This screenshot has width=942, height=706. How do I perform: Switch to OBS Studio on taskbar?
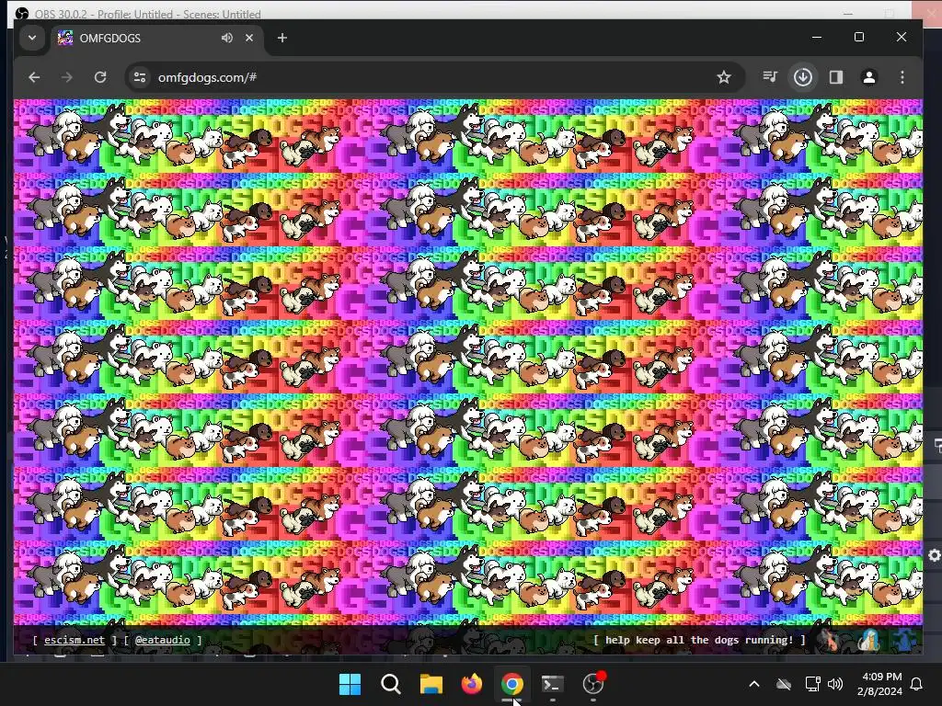[x=593, y=683]
